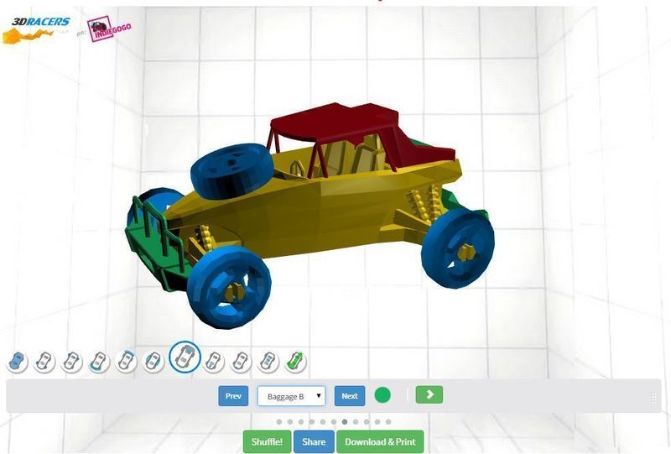
Task: Open the Baggage B part dropdown
Action: point(291,396)
